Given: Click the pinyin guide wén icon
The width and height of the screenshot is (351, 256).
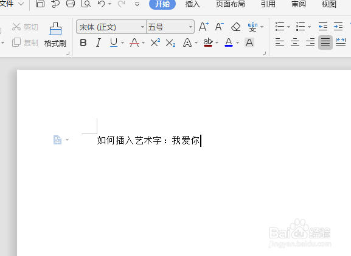Looking at the screenshot, I should coord(252,27).
